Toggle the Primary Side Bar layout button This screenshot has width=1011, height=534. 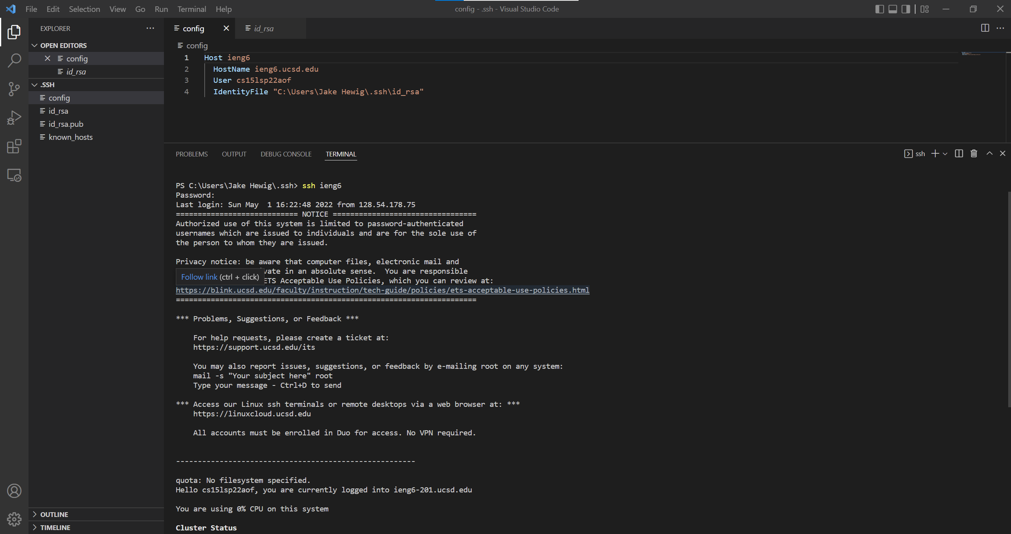coord(879,9)
